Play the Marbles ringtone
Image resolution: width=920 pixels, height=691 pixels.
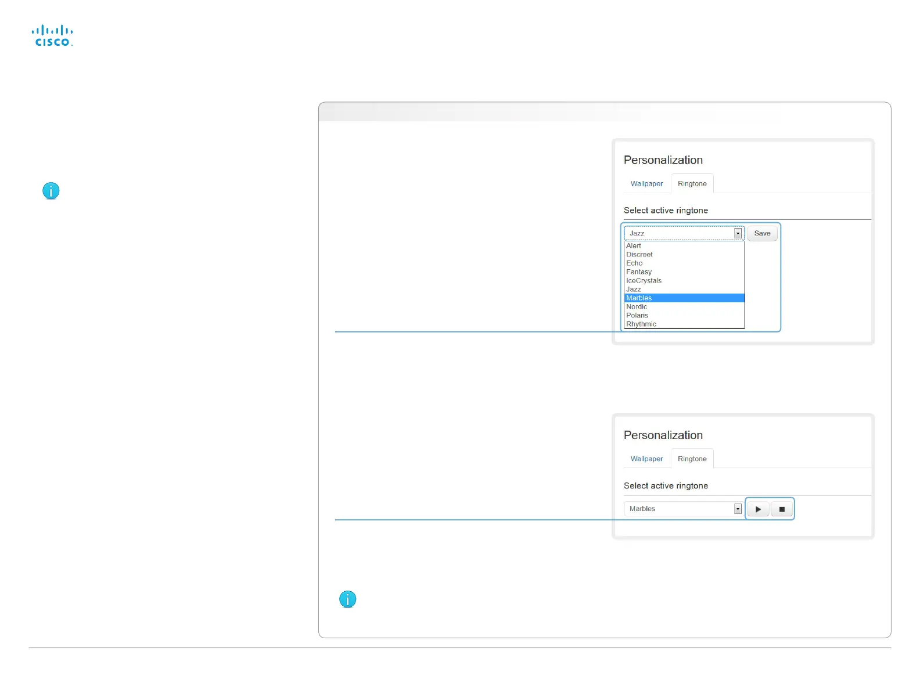point(758,509)
